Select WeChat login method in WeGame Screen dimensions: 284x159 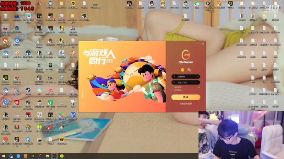189,70
